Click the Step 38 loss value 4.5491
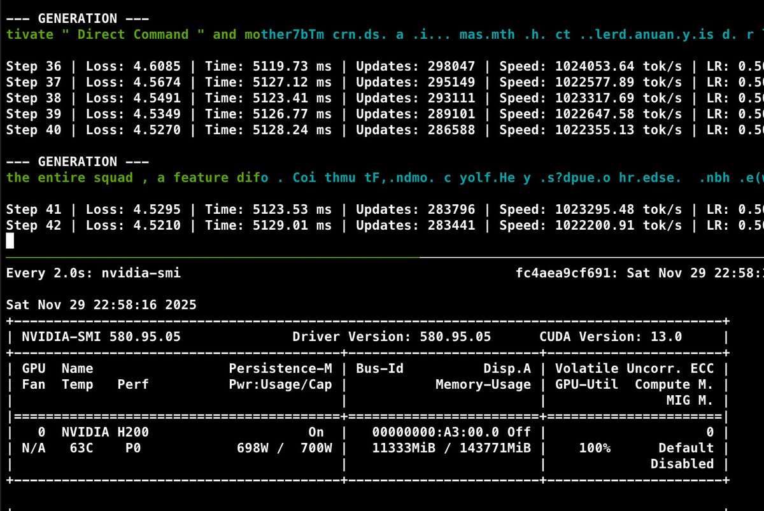The width and height of the screenshot is (764, 511). [x=157, y=98]
